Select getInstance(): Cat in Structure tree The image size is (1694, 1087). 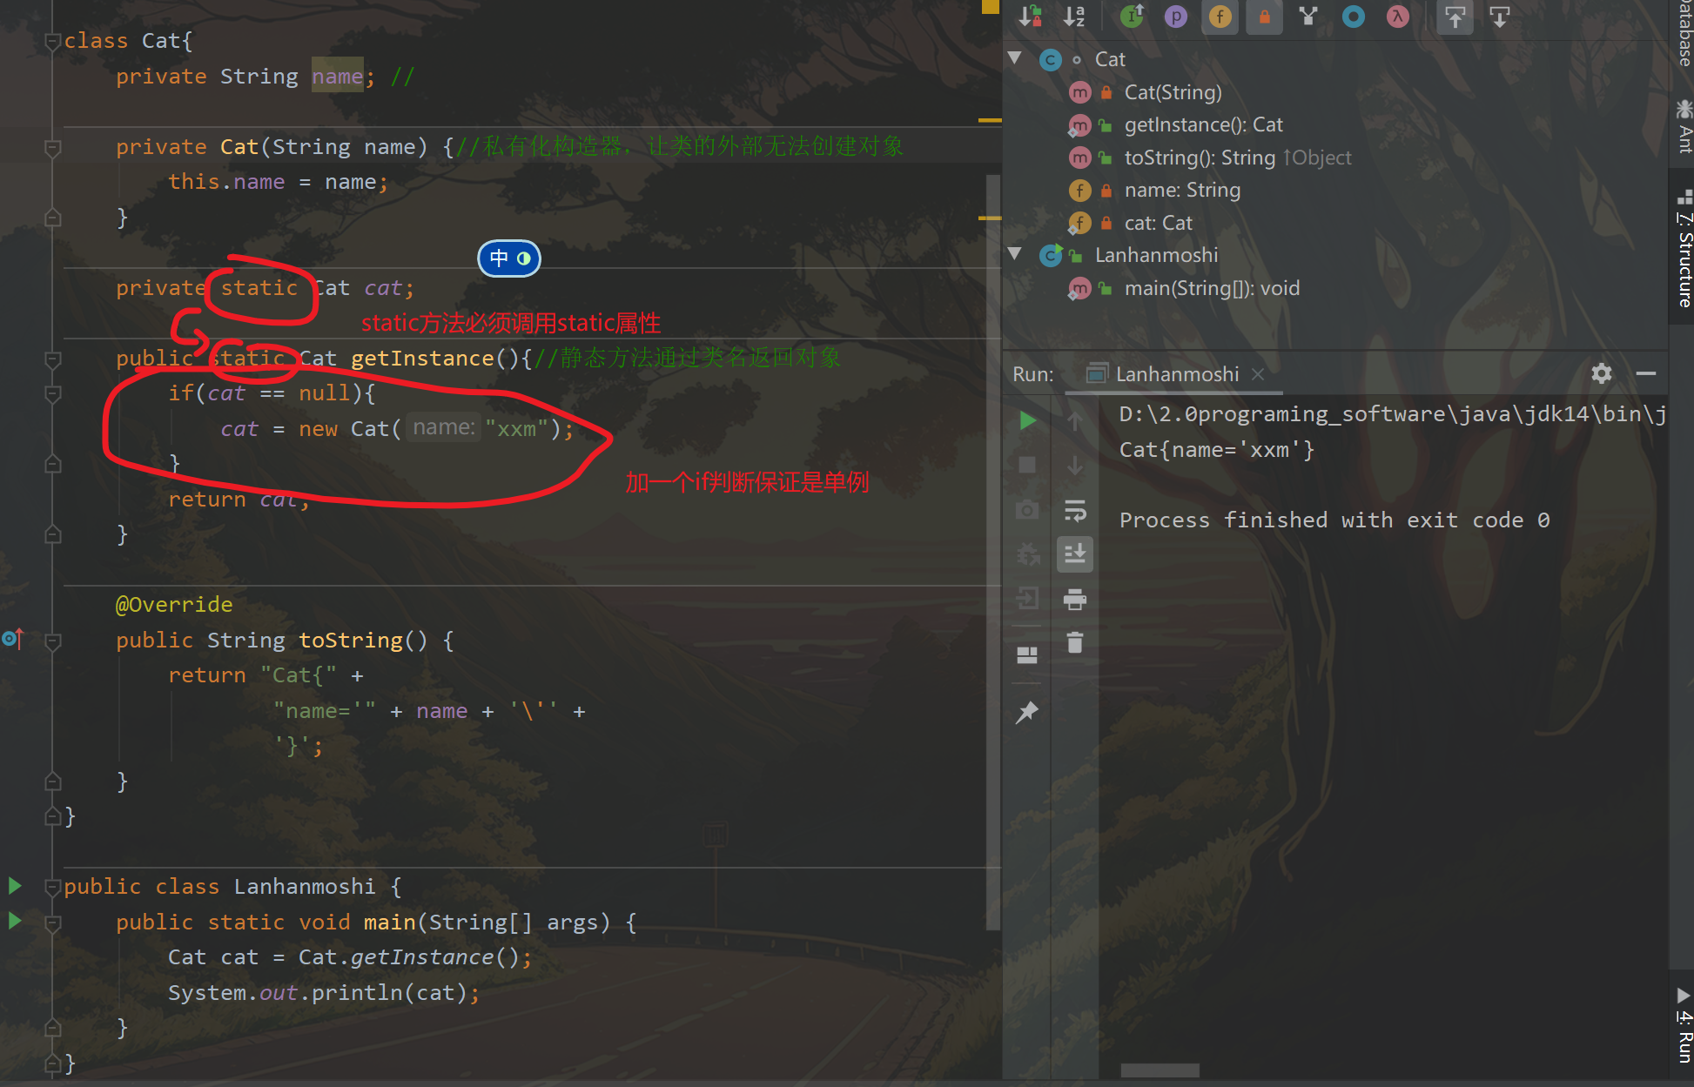pos(1203,124)
